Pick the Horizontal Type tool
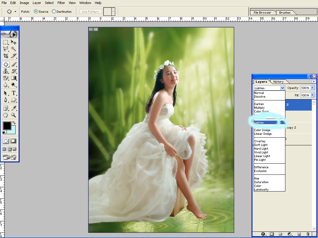Screen dimensions: 318x238 click(14, 93)
